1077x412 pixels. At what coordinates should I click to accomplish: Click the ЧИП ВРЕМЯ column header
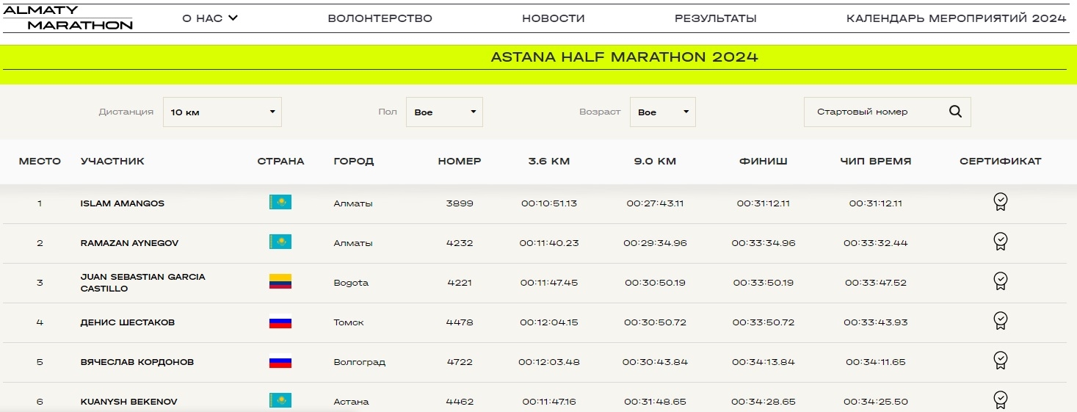[x=876, y=162]
